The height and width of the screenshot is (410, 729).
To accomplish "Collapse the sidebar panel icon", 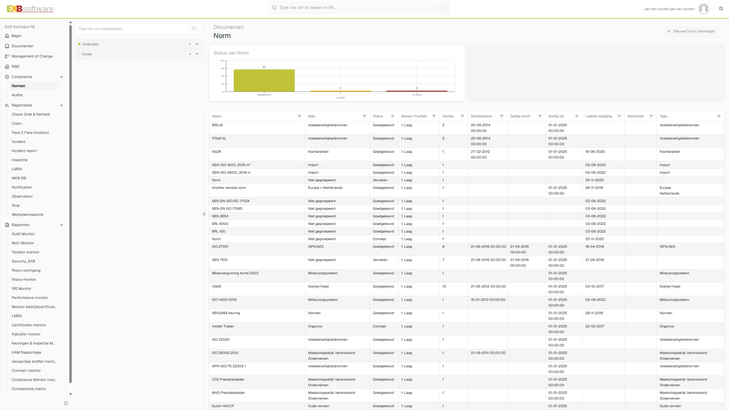I will (x=66, y=403).
